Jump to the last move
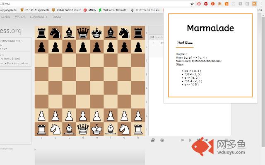 point(206,140)
